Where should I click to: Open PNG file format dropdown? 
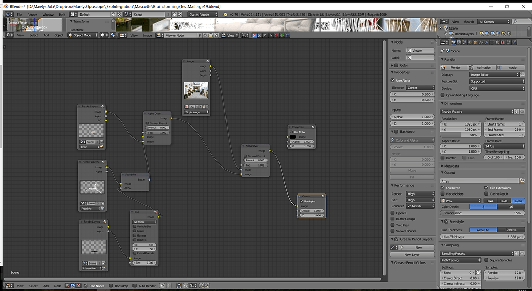point(460,201)
